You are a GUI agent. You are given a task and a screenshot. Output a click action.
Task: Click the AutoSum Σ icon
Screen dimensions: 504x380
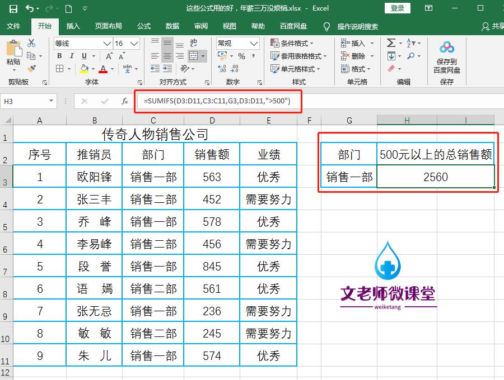pyautogui.click(x=390, y=42)
